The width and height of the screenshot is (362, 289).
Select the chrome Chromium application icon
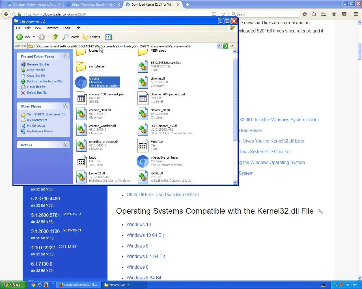[81, 82]
